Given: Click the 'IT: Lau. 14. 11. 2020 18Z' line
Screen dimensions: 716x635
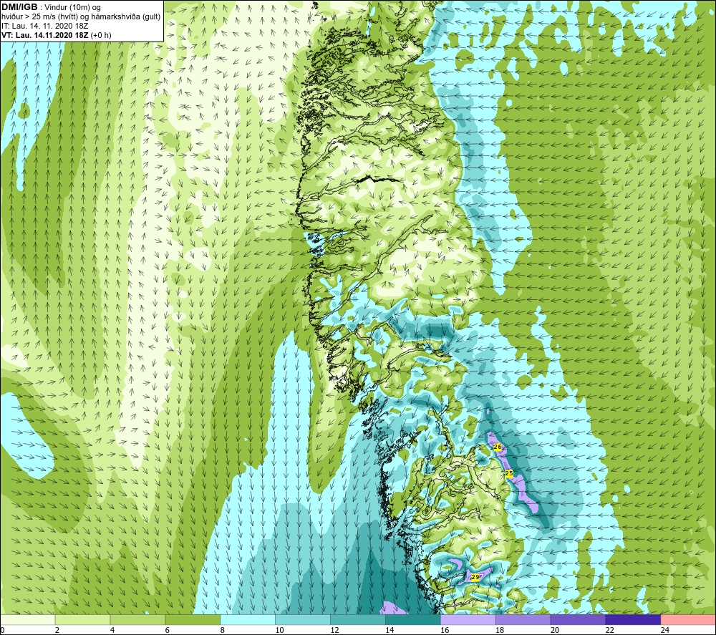Looking at the screenshot, I should point(44,26).
